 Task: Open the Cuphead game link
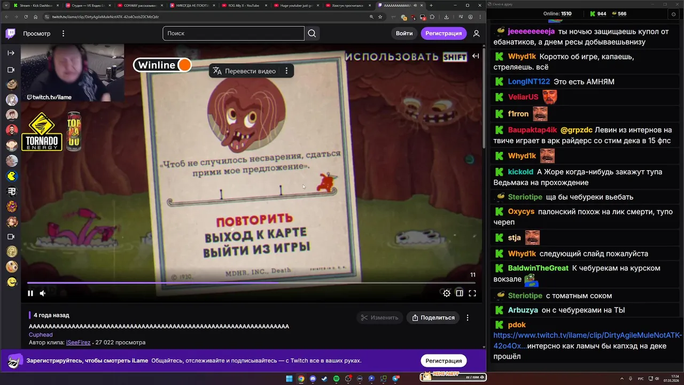click(x=41, y=335)
